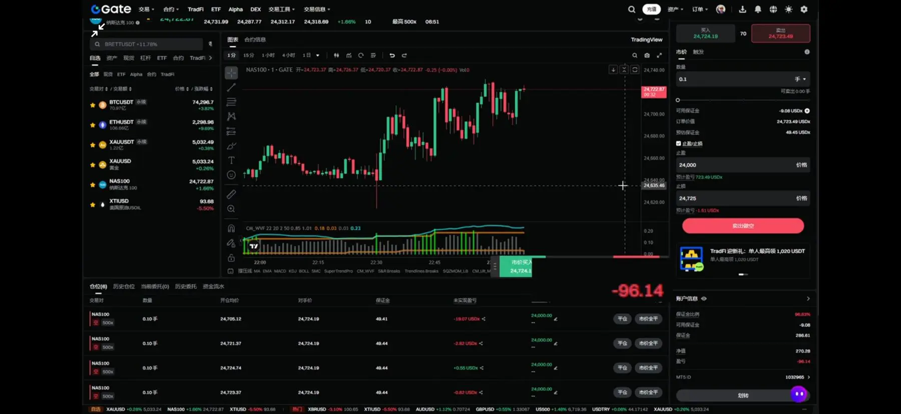Switch light/dark theme with sun icon
This screenshot has width=901, height=414.
[789, 9]
